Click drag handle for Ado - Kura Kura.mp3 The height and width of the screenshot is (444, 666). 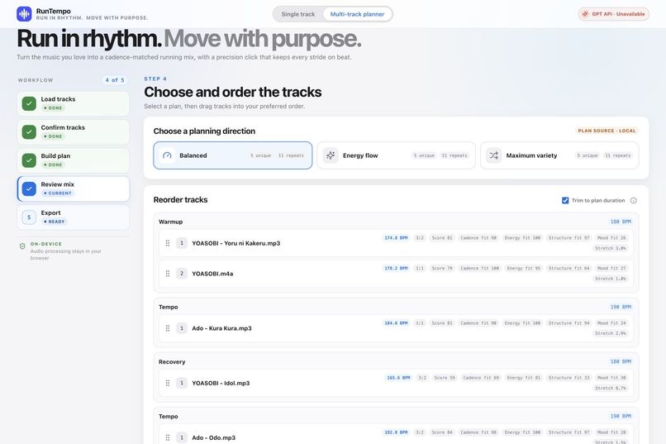[x=168, y=328]
